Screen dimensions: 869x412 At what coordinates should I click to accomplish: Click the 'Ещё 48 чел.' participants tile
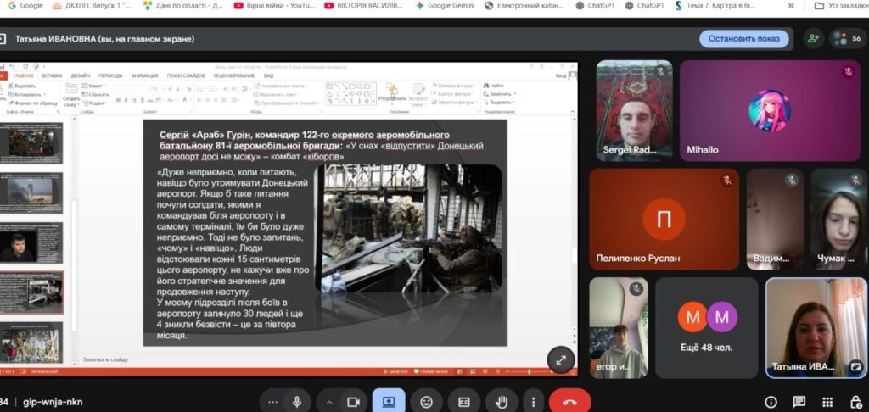(x=707, y=328)
